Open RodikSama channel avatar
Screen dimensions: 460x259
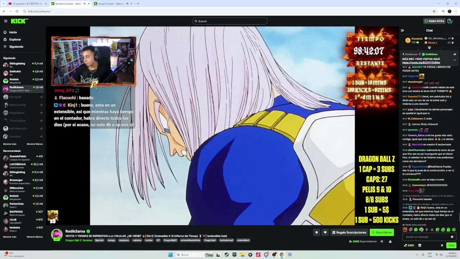(57, 235)
